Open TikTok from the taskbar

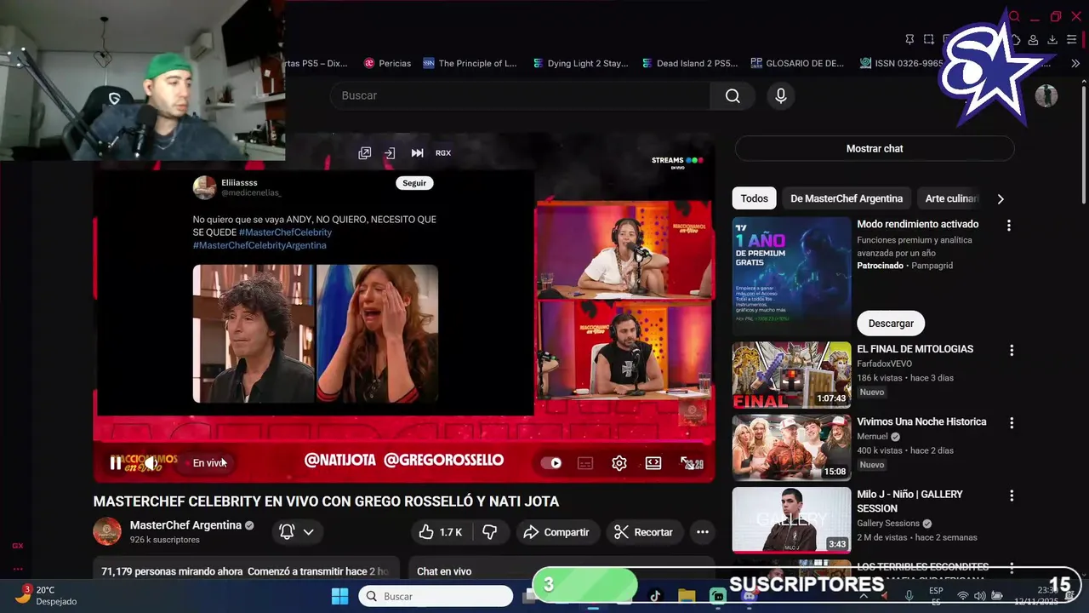click(655, 596)
